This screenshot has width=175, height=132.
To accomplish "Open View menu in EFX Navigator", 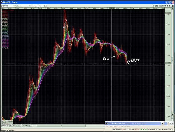I will pos(111,126).
